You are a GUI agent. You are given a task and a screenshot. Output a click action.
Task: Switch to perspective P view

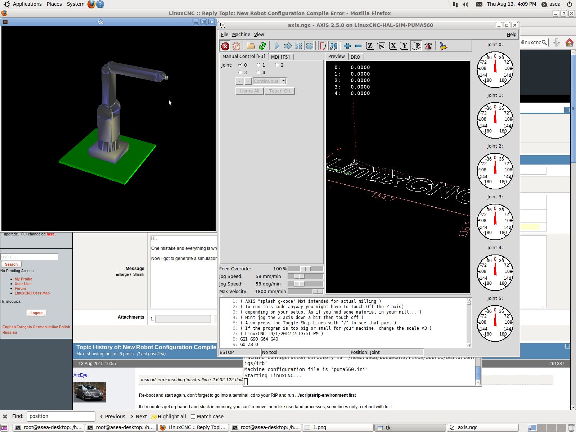click(x=417, y=46)
